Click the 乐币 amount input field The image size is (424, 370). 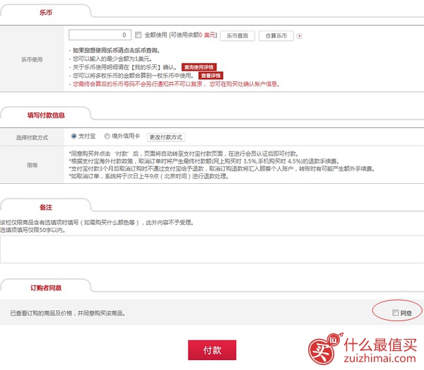click(x=100, y=35)
